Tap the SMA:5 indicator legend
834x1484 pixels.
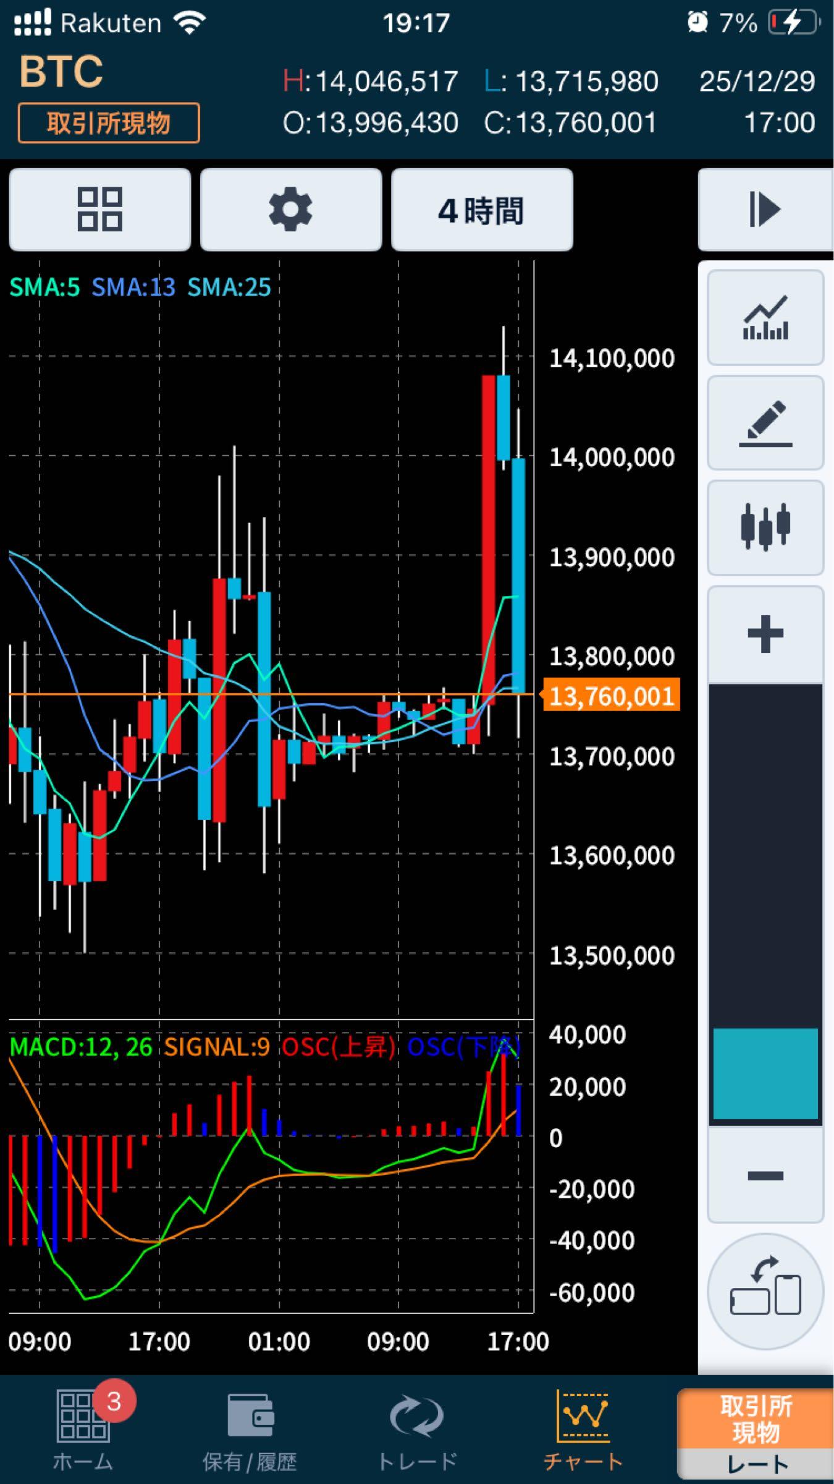click(x=44, y=288)
